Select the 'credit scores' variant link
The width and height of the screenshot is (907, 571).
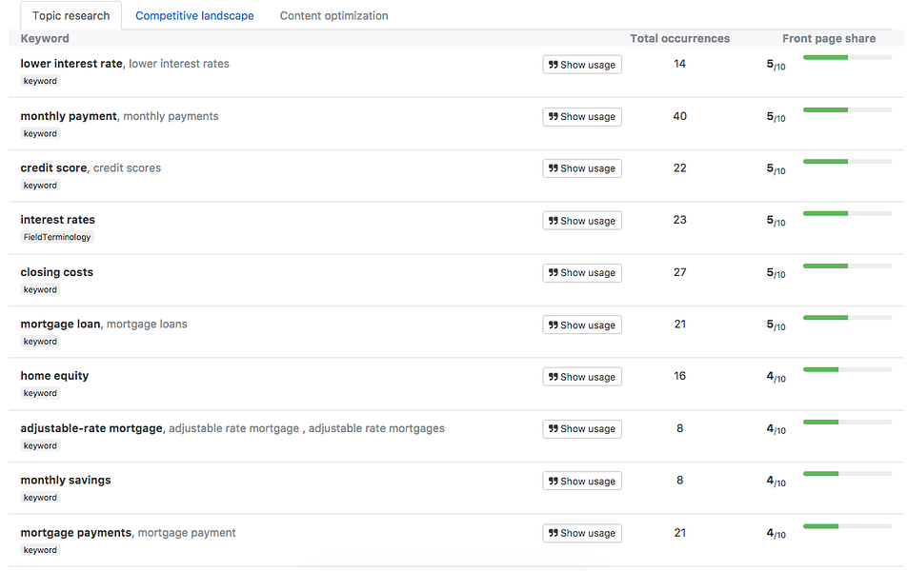click(128, 167)
